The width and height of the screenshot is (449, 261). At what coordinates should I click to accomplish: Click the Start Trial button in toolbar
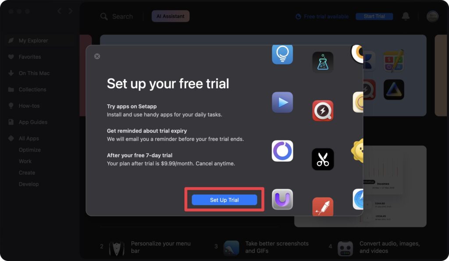374,16
